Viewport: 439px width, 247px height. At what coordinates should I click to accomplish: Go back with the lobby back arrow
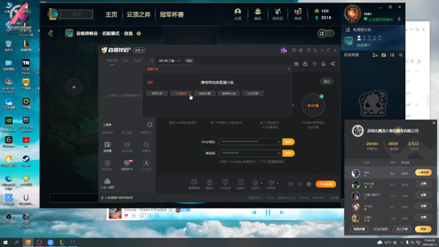[50, 33]
